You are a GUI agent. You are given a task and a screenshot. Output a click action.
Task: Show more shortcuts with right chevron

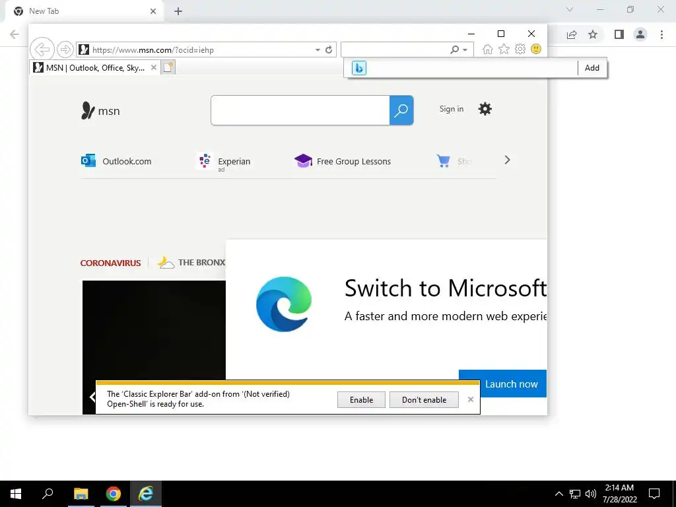point(507,160)
